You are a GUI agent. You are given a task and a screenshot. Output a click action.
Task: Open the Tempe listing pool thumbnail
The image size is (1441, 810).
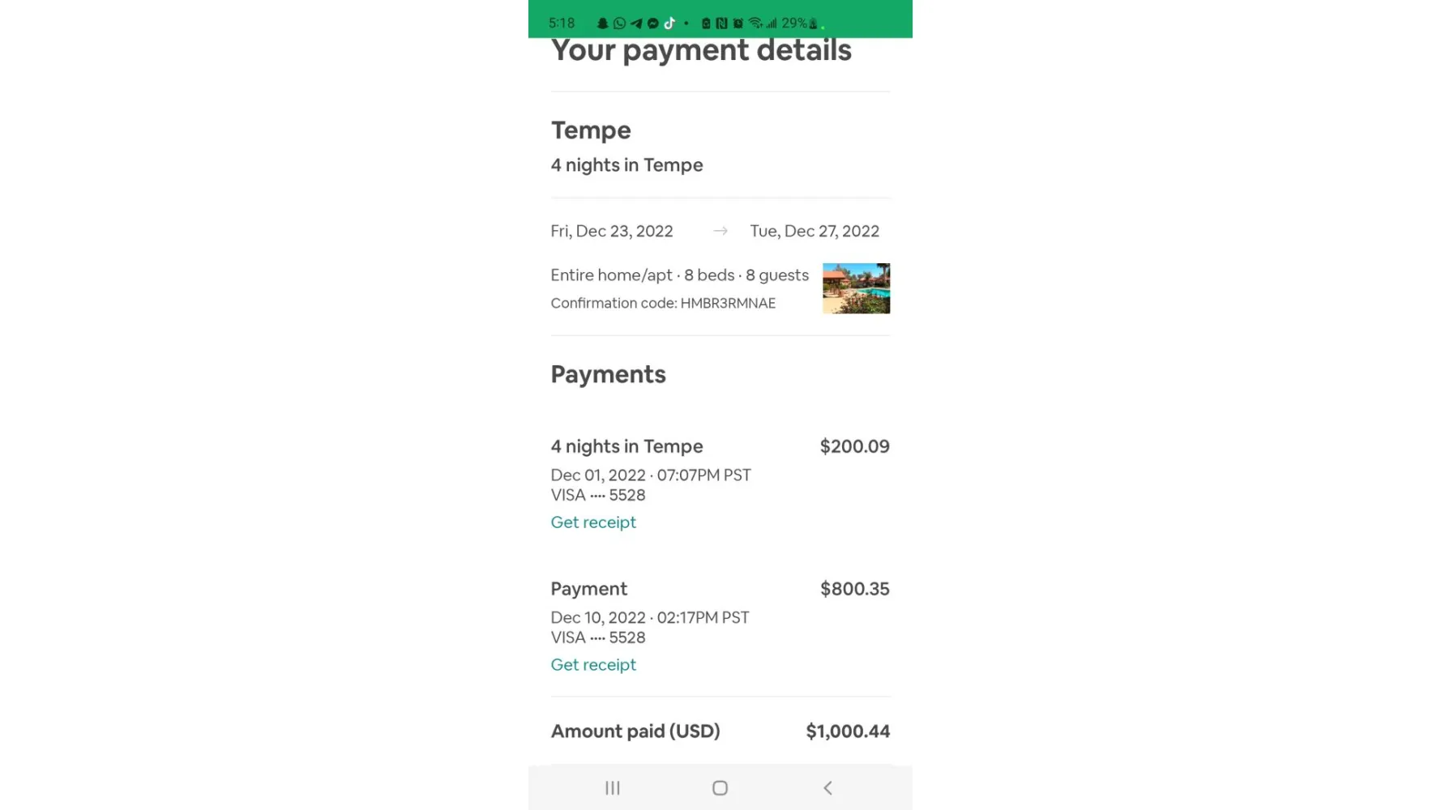point(856,288)
